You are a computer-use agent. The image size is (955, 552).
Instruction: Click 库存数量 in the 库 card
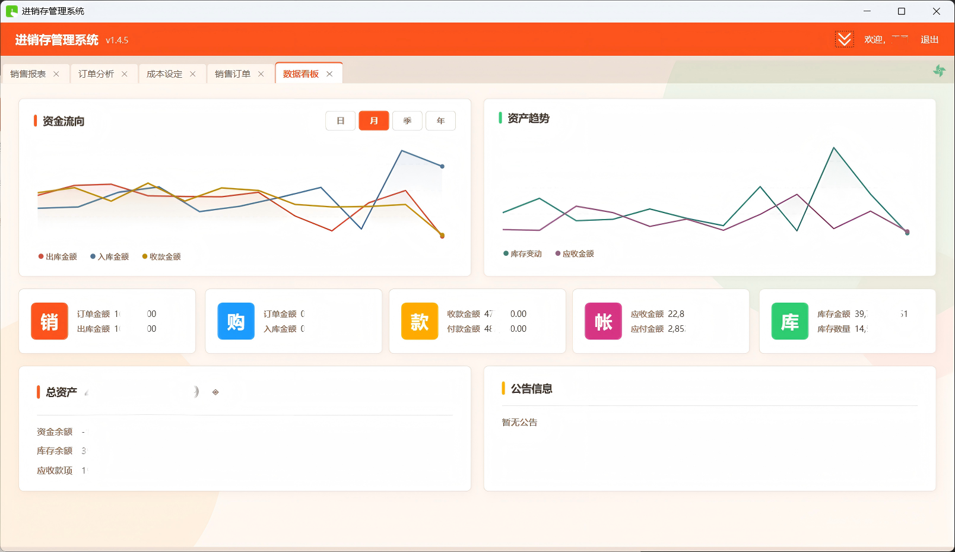tap(834, 329)
